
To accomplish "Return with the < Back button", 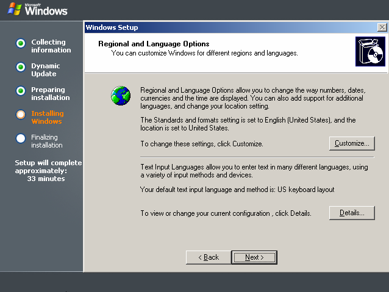I will [209, 257].
